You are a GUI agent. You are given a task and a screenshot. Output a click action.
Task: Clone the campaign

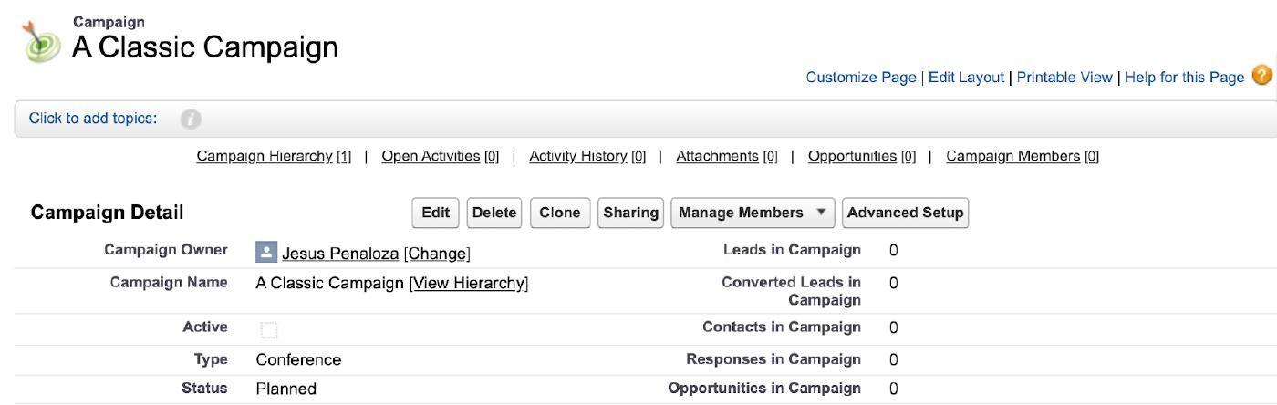559,213
